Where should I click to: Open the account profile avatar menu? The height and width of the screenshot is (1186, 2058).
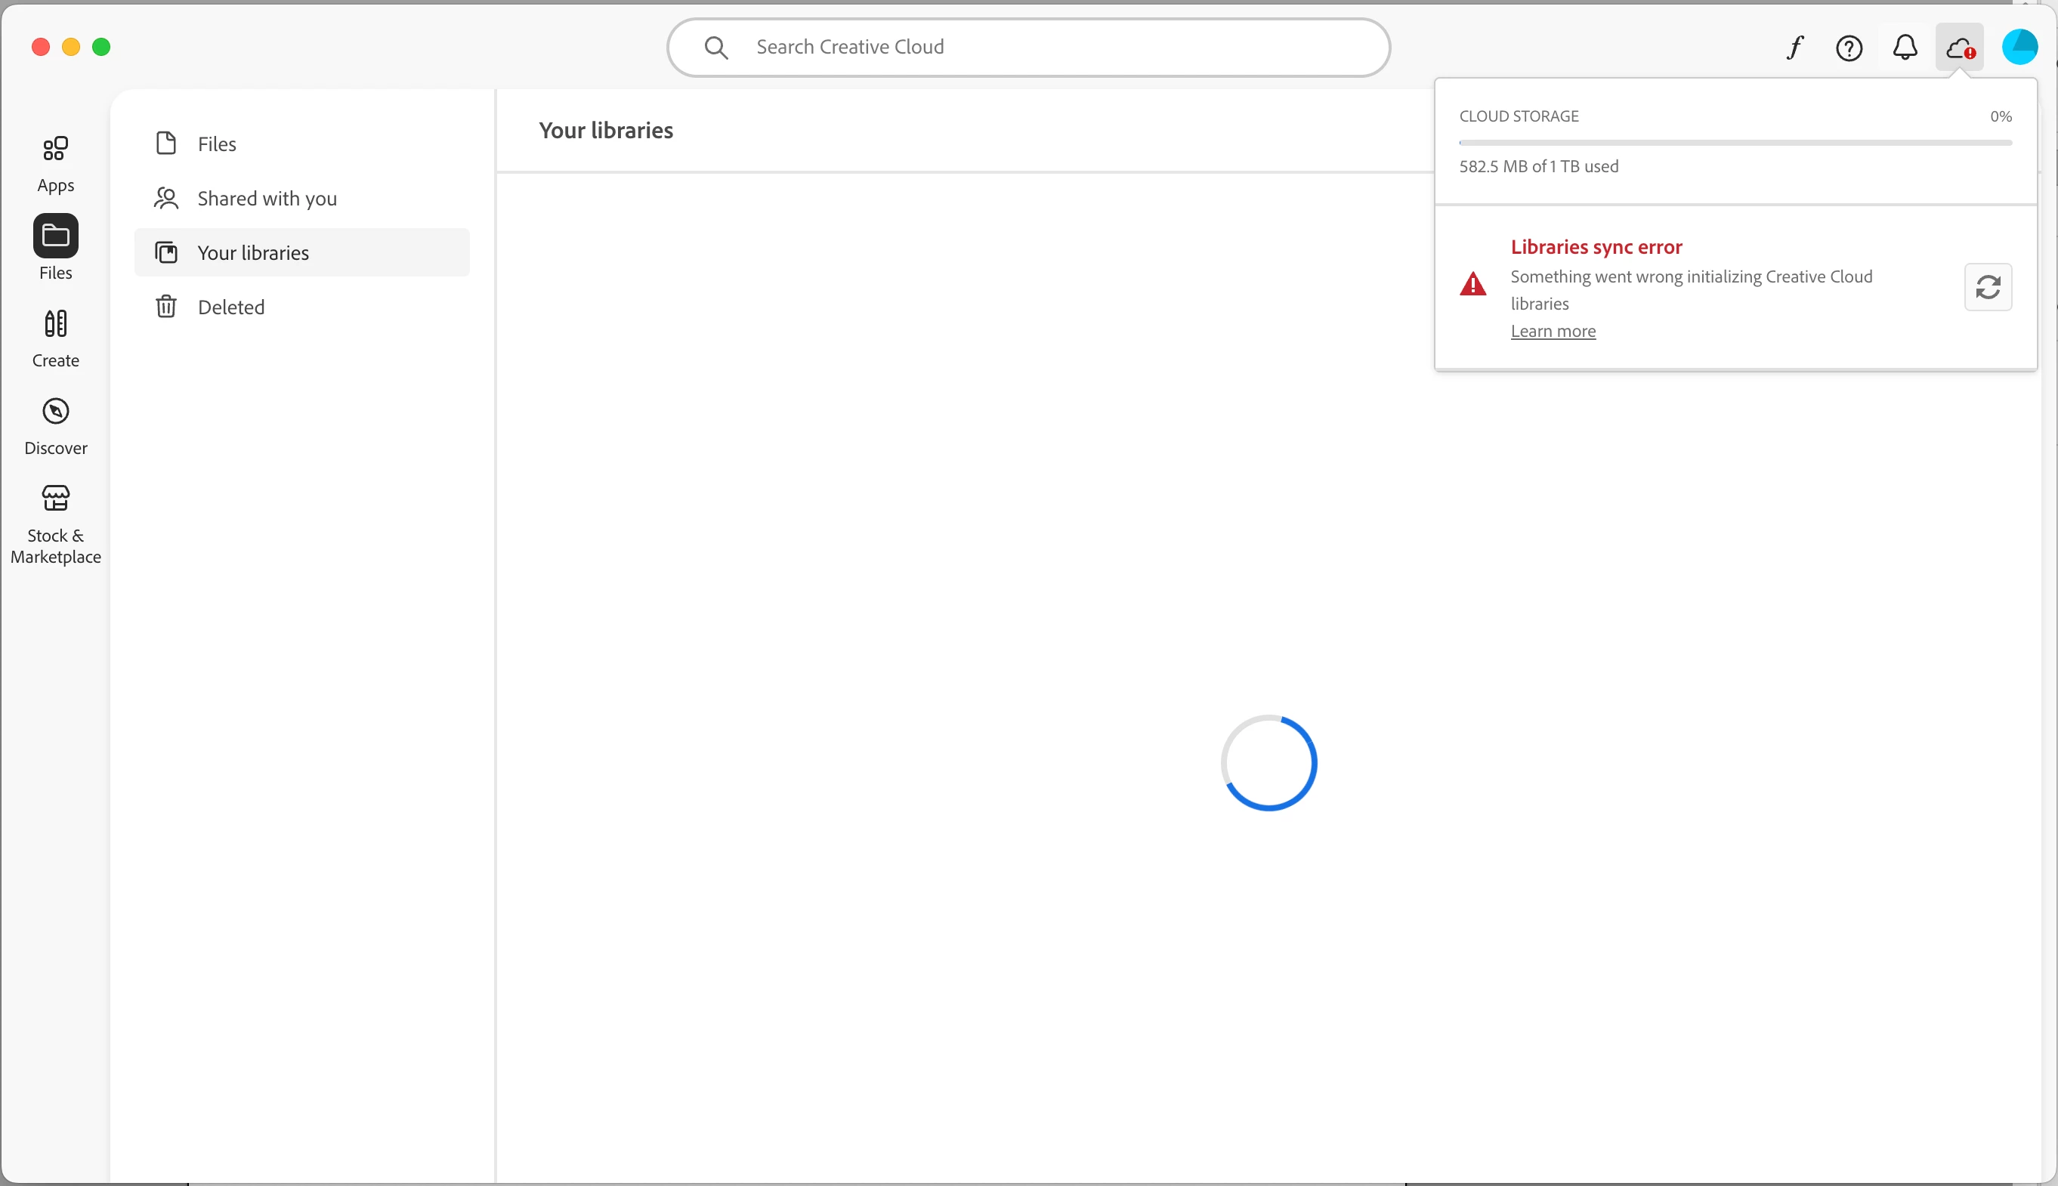coord(2019,48)
